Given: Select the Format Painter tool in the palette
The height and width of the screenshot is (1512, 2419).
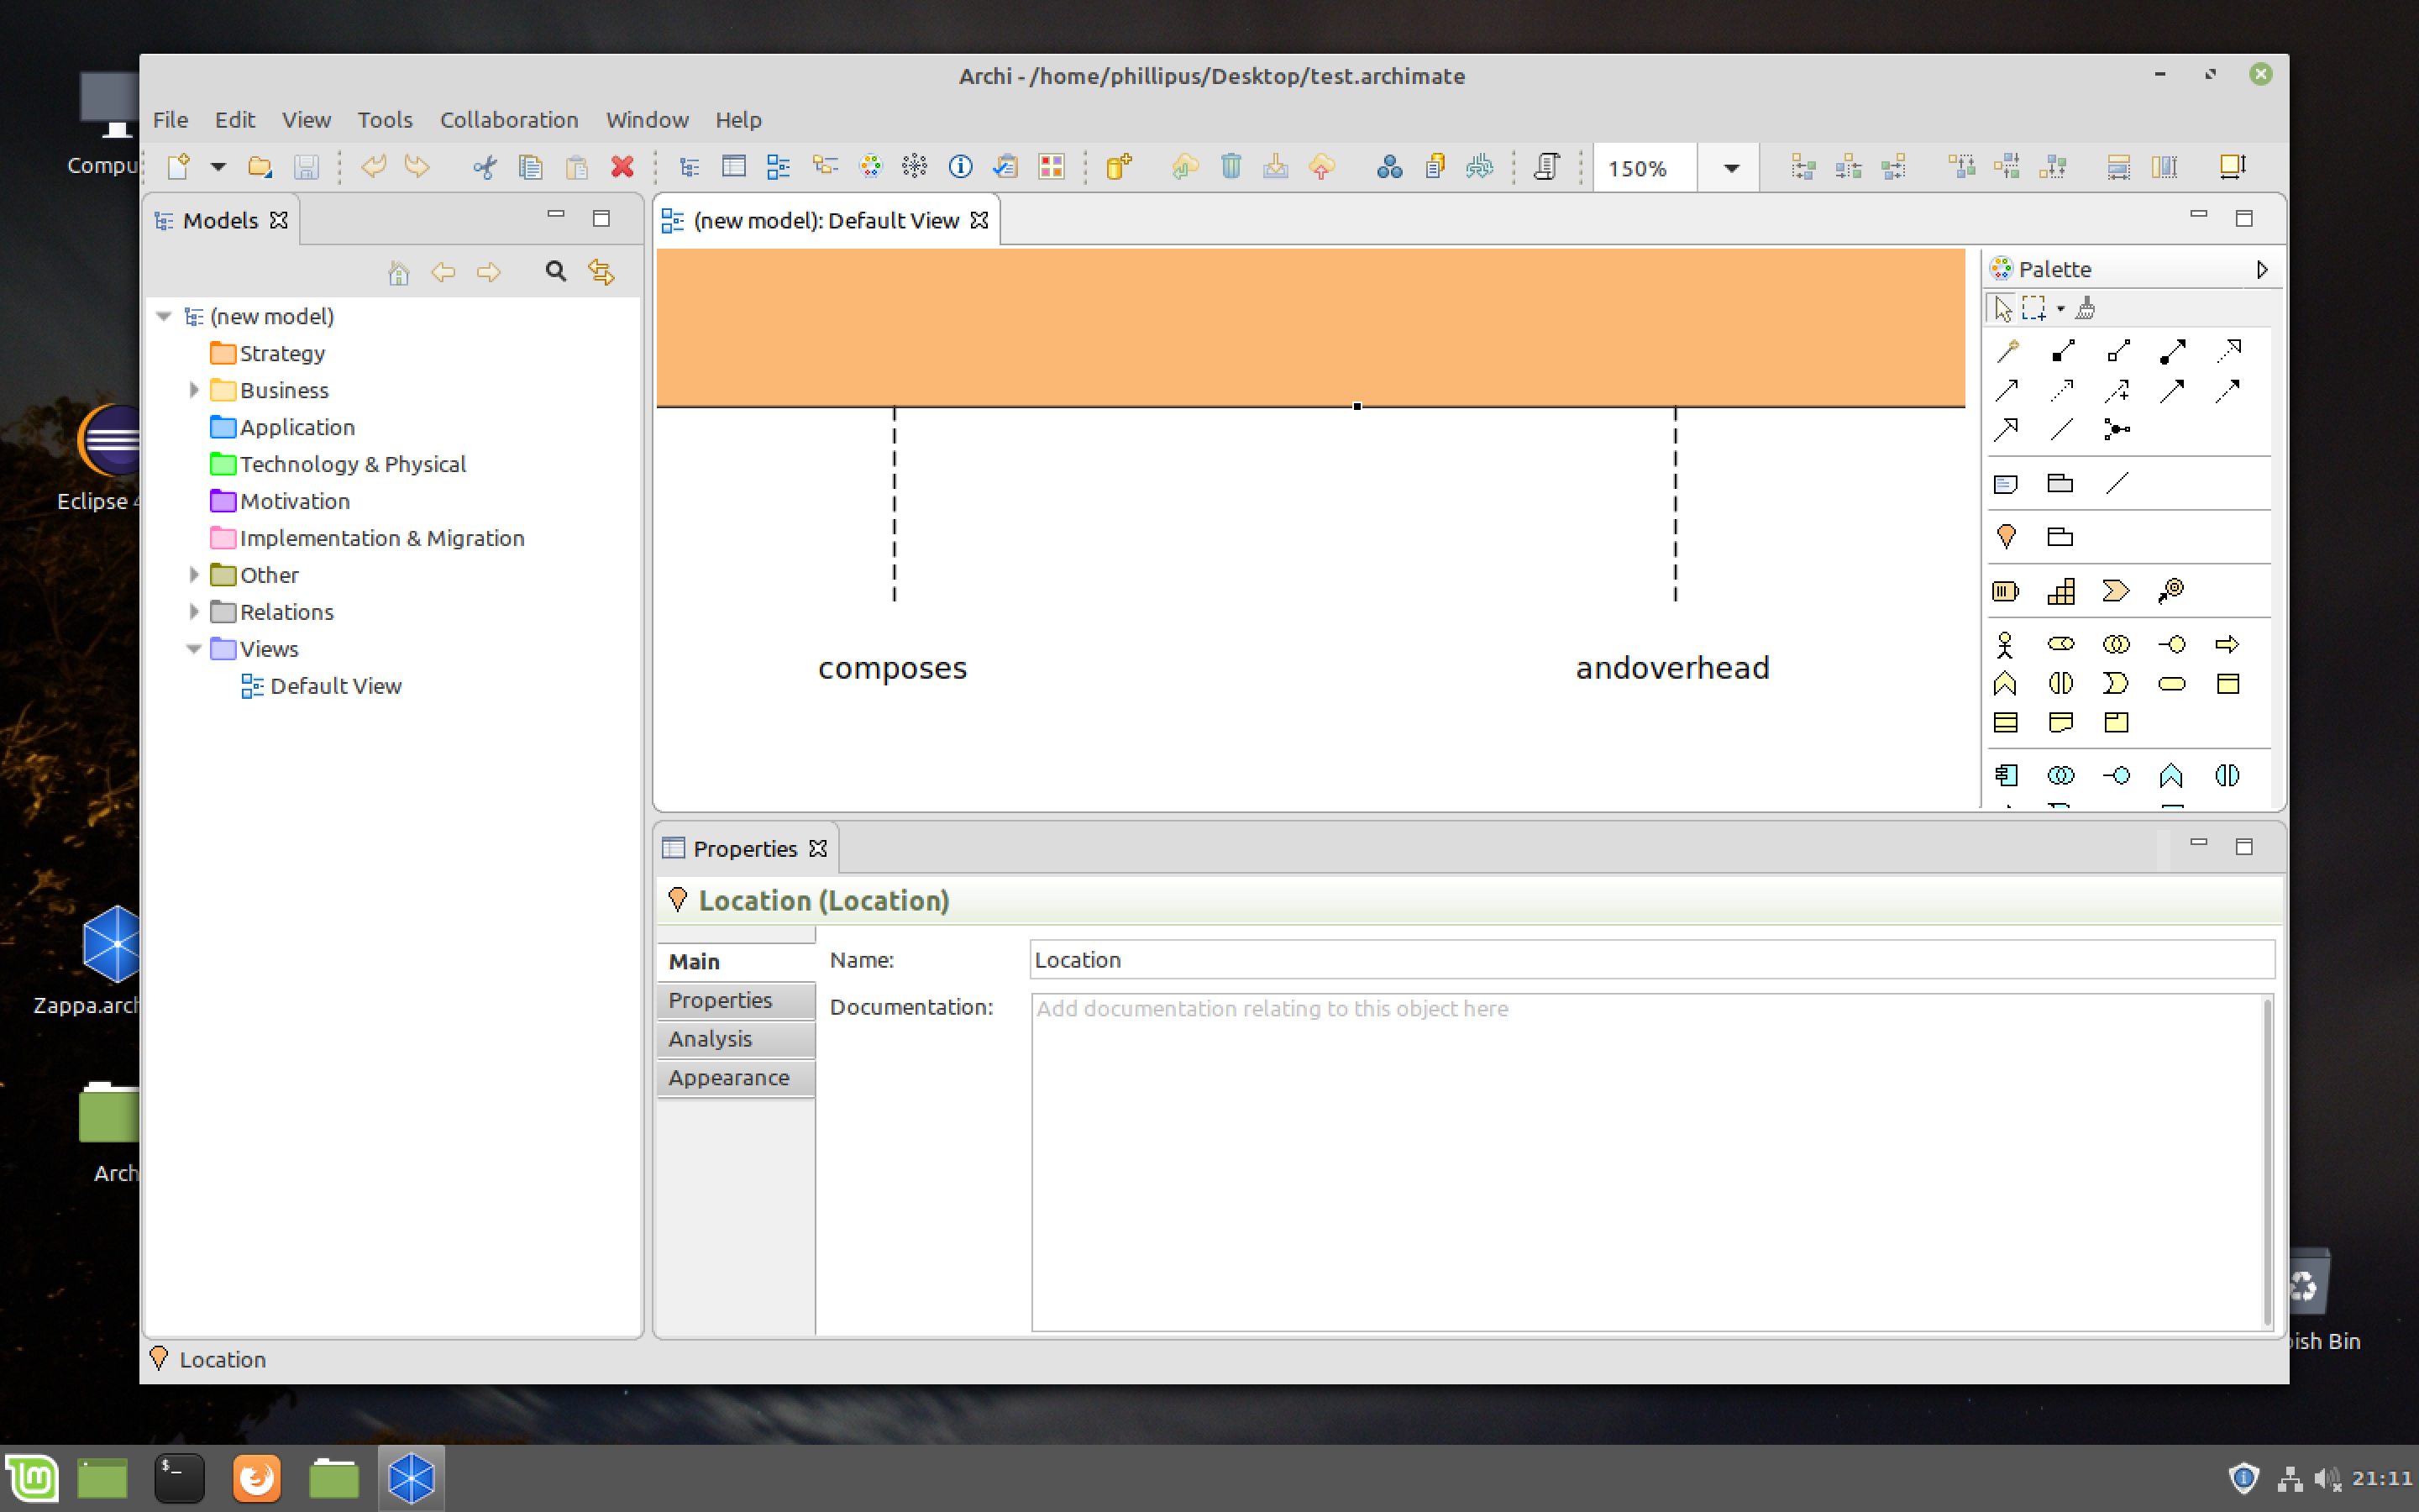Looking at the screenshot, I should click(2087, 307).
